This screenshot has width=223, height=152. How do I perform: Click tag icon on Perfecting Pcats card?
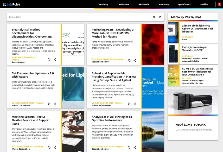pos(129,60)
